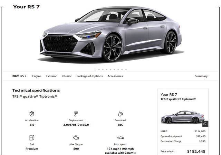Open the Engine tab
The image size is (221, 155).
click(37, 76)
